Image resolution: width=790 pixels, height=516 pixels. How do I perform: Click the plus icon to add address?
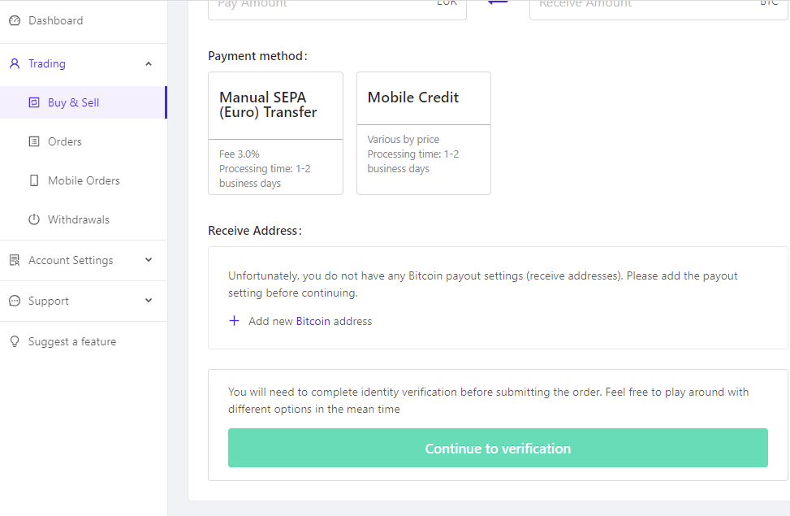point(235,321)
